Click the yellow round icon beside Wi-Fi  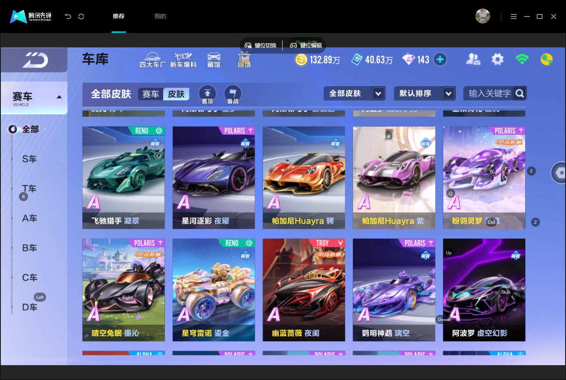click(x=547, y=59)
